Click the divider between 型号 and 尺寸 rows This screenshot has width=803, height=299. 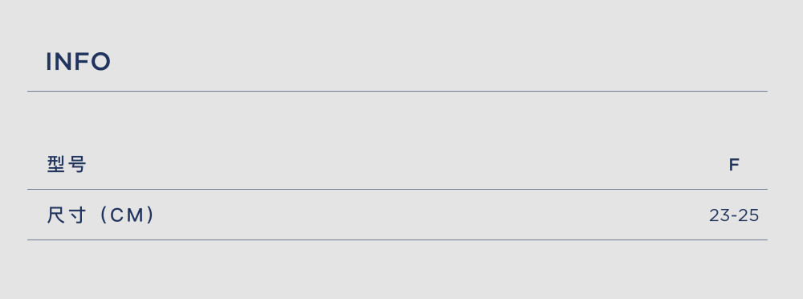pyautogui.click(x=397, y=189)
